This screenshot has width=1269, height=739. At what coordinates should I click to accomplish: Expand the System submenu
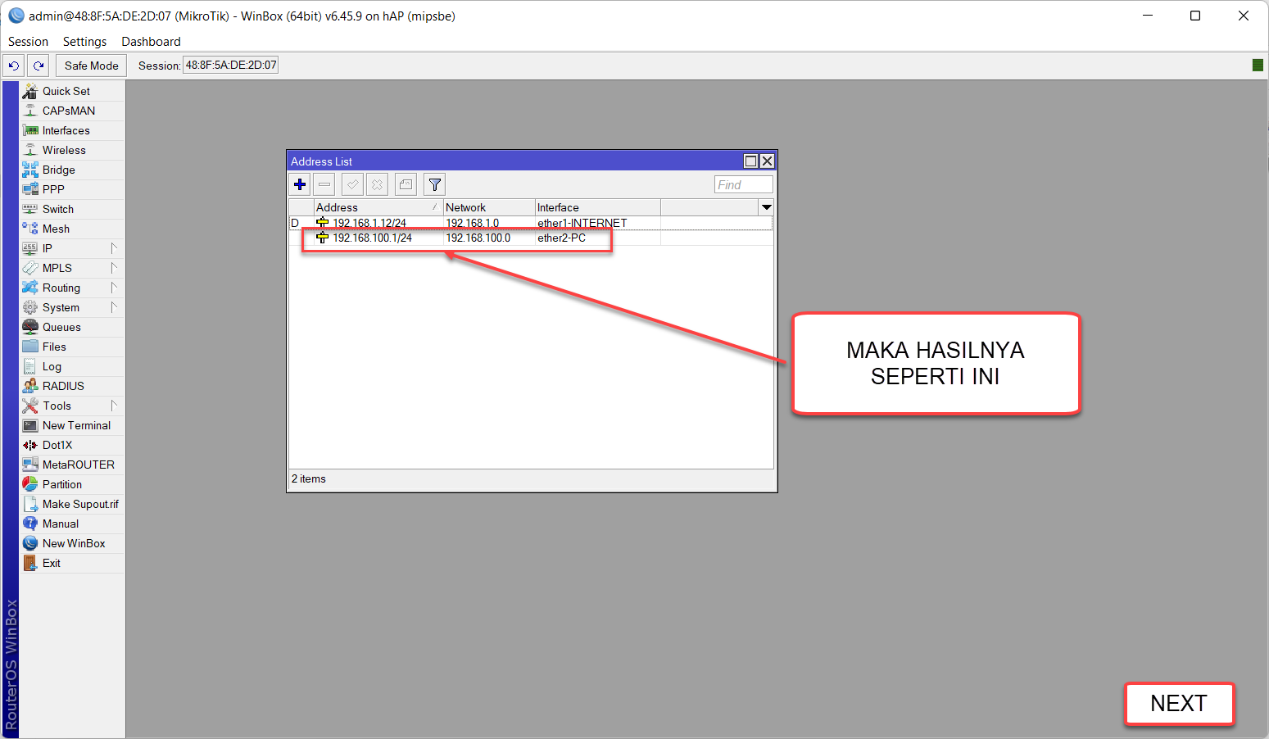(72, 307)
